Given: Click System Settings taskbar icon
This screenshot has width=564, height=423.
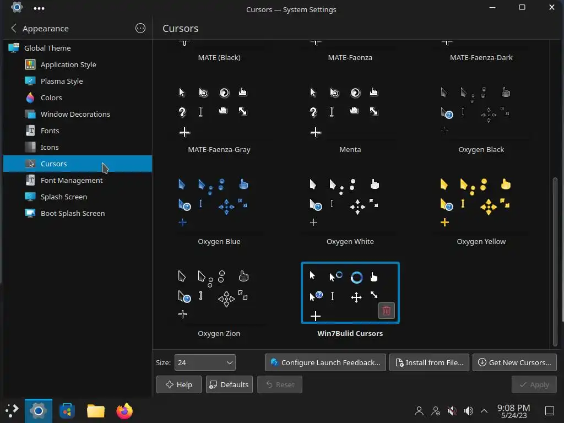Looking at the screenshot, I should 39,411.
